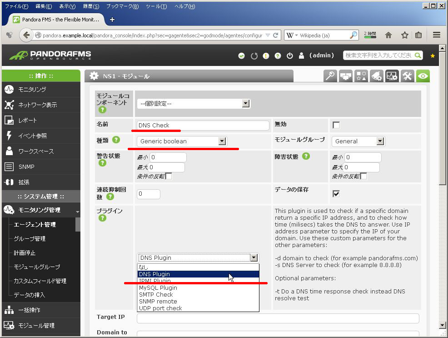Image resolution: width=448 pixels, height=338 pixels.
Task: Open イベント参照 in the sidebar
Action: point(41,136)
